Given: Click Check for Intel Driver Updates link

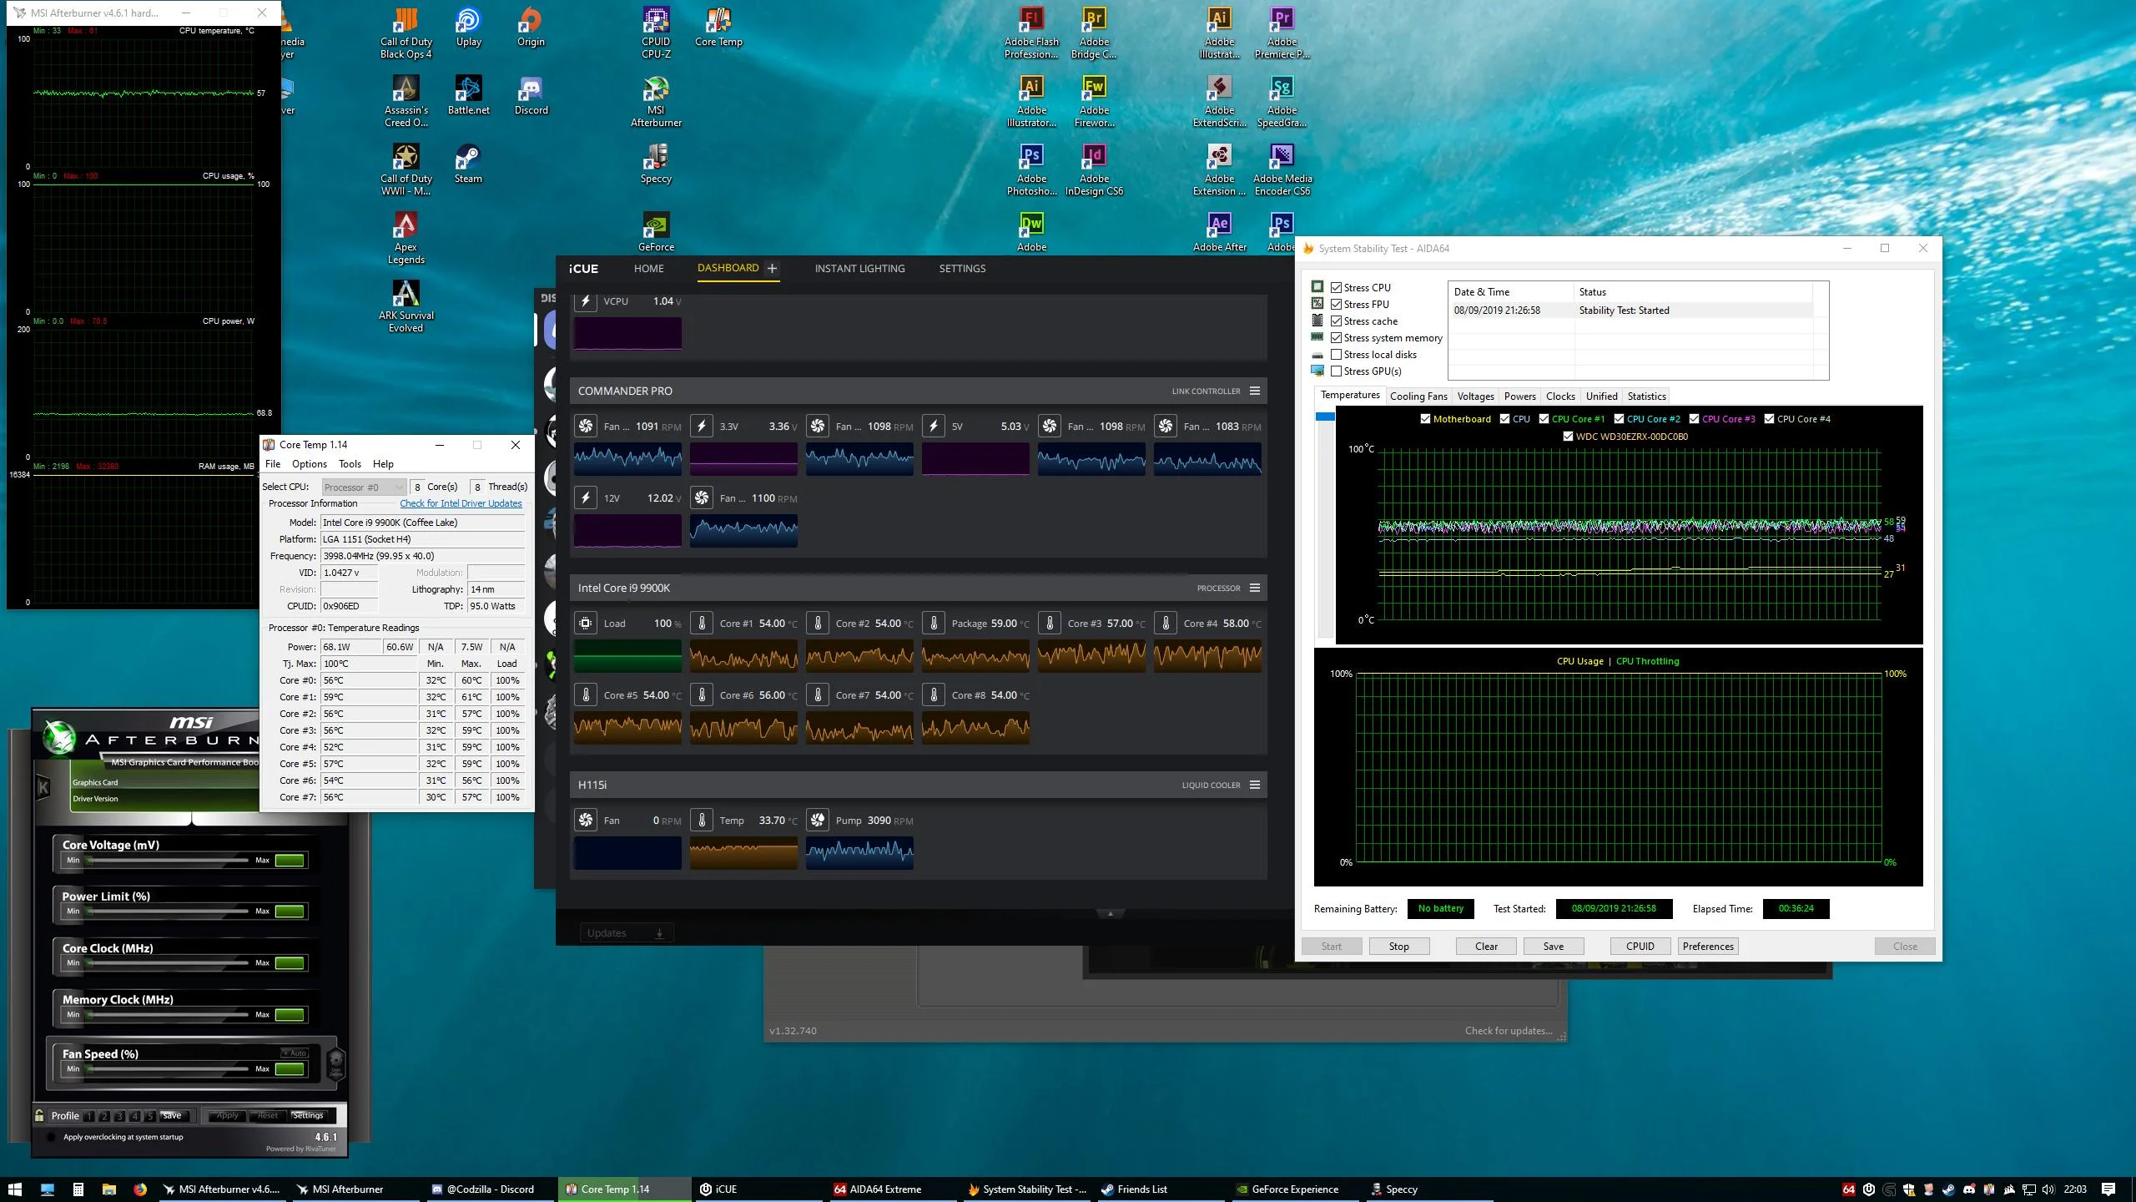Looking at the screenshot, I should click(461, 503).
